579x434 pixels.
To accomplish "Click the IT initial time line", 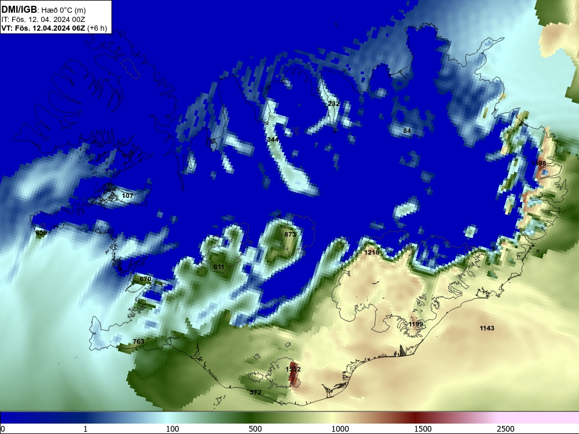I will pos(43,20).
